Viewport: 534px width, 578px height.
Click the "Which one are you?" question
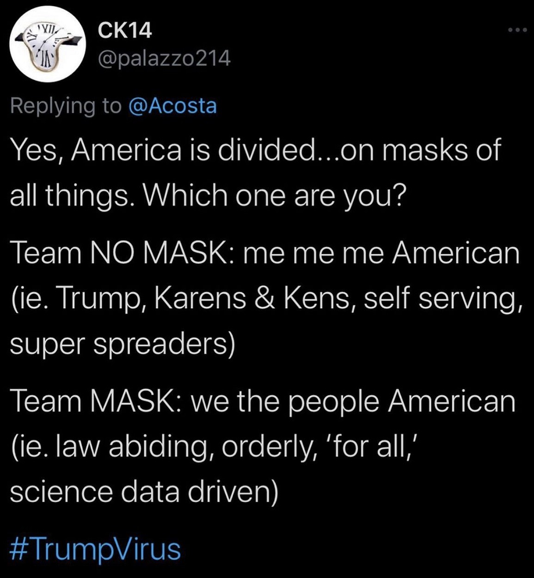pyautogui.click(x=275, y=196)
